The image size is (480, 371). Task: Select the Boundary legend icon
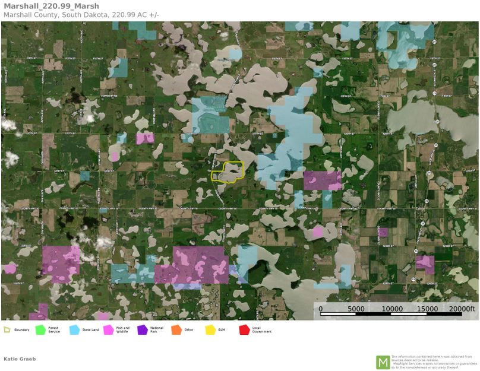coord(7,331)
